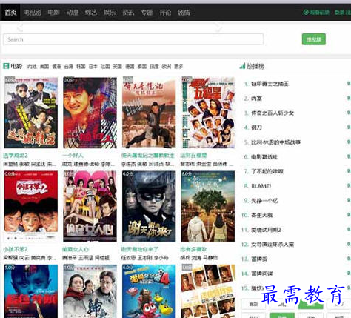351x318 pixels.
Task: Open the 综艺 navigation tab
Action: tap(91, 13)
